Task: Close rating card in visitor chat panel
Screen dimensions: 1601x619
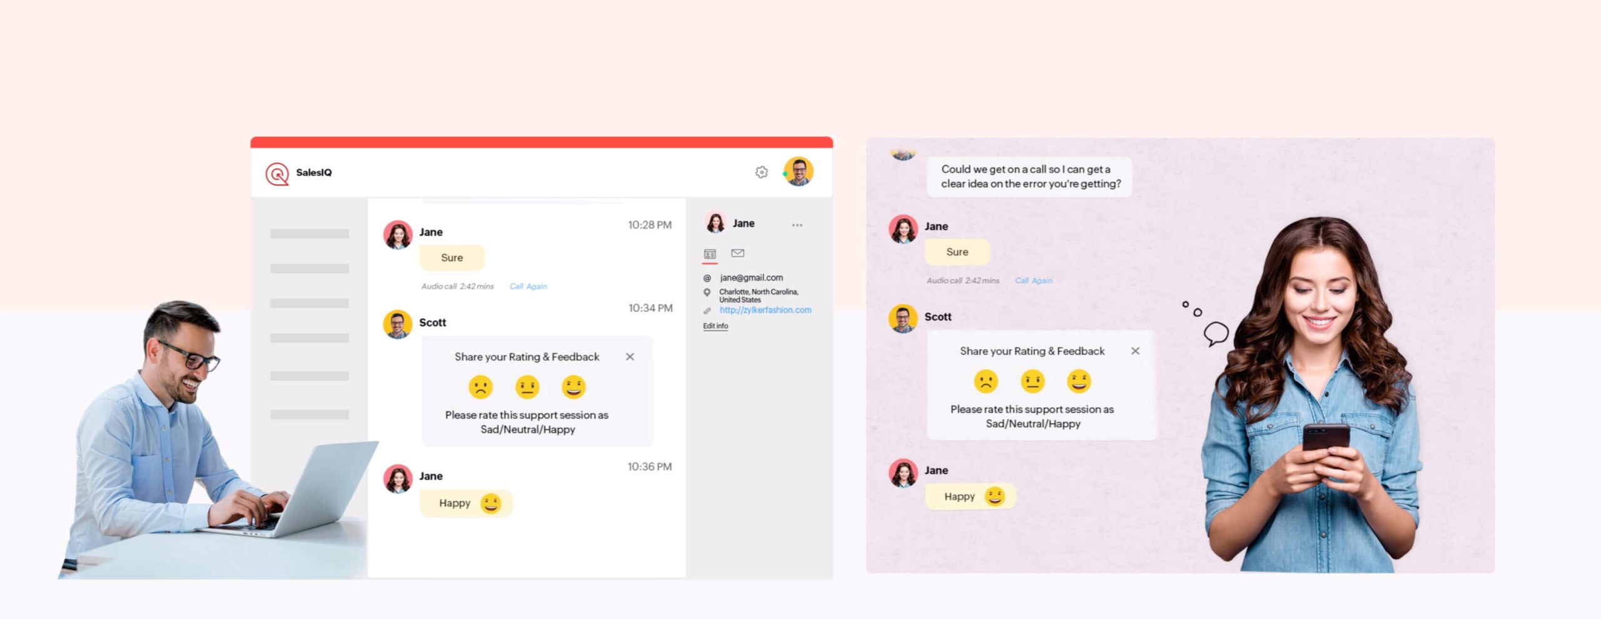Action: [x=1135, y=351]
